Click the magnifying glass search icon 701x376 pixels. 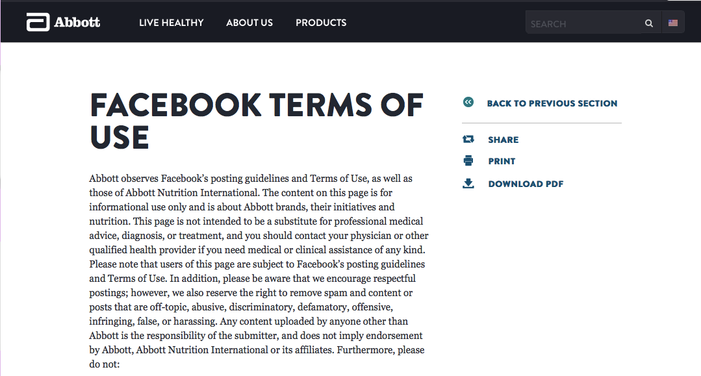tap(648, 23)
